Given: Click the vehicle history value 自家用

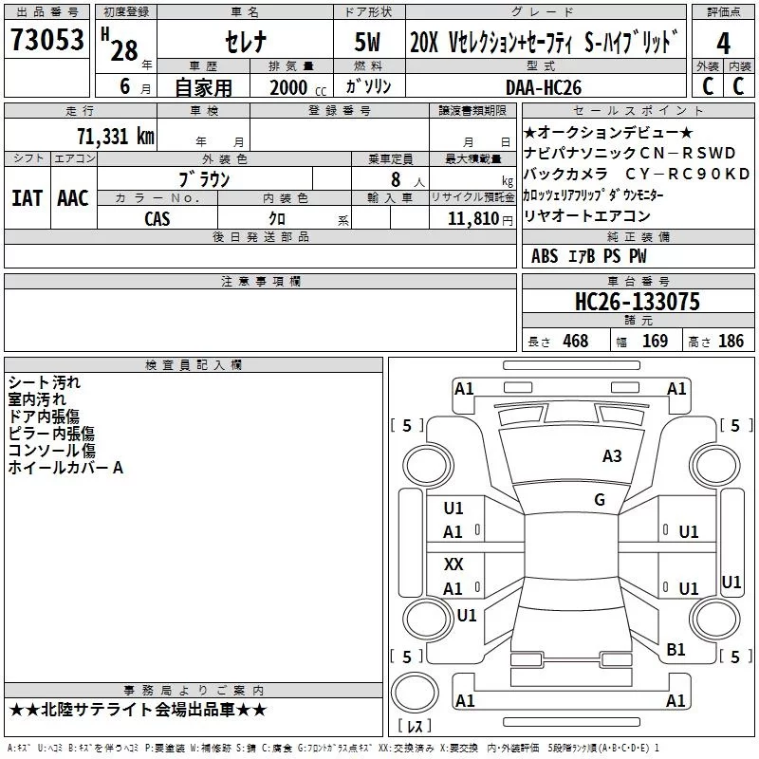Looking at the screenshot, I should pos(203,87).
